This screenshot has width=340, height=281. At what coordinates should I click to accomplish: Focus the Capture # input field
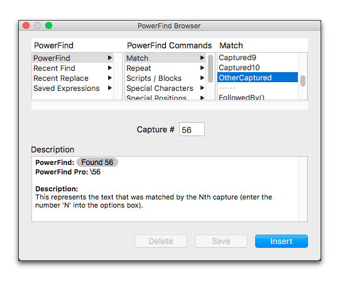coord(192,129)
